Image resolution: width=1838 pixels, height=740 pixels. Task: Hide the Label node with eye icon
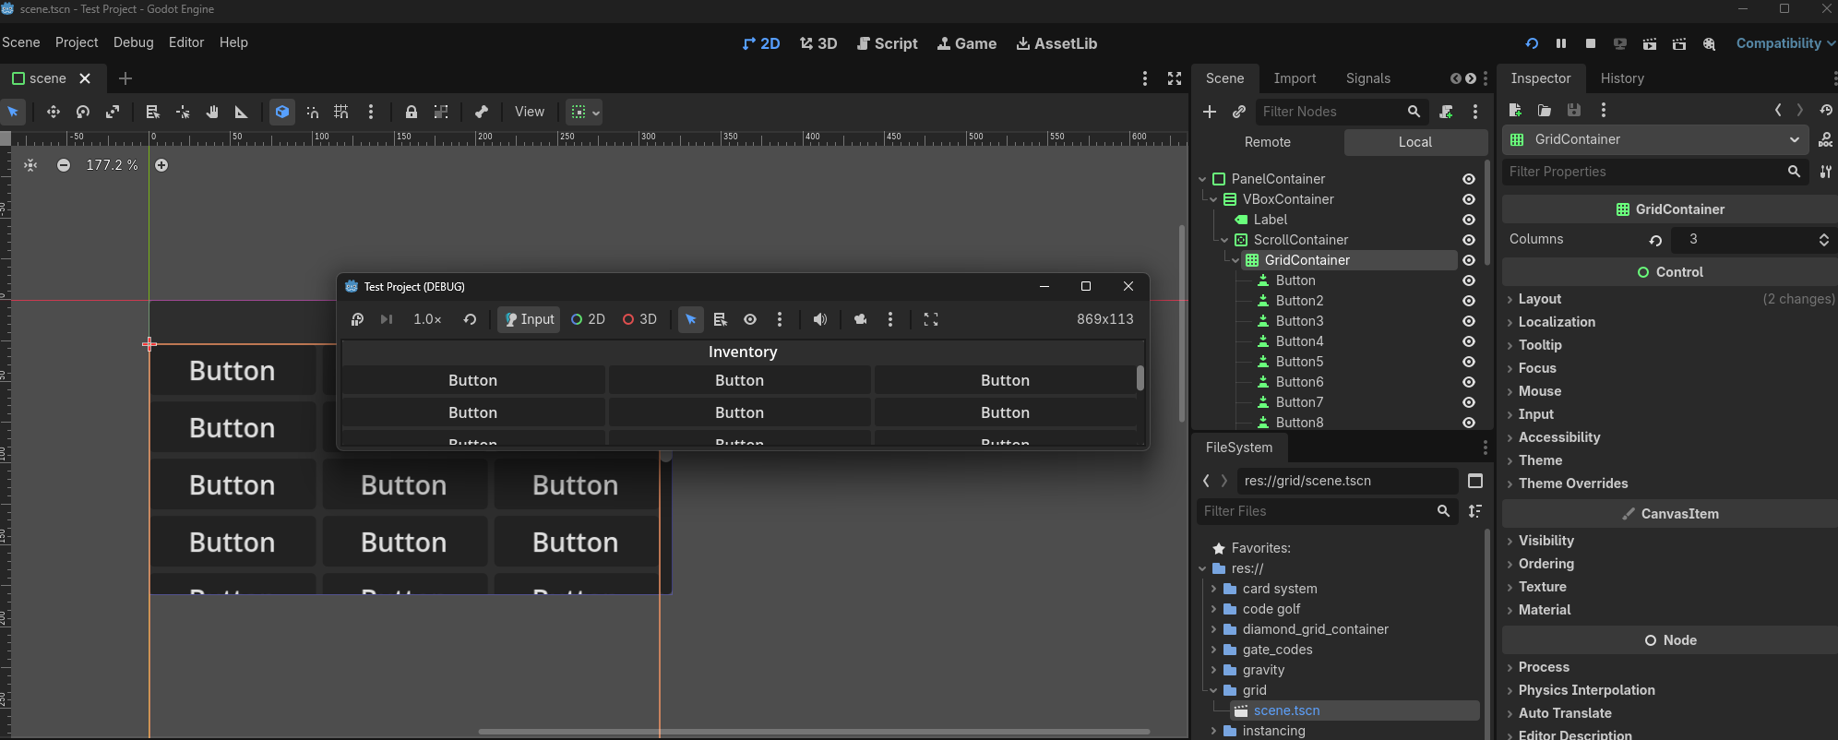point(1469,220)
